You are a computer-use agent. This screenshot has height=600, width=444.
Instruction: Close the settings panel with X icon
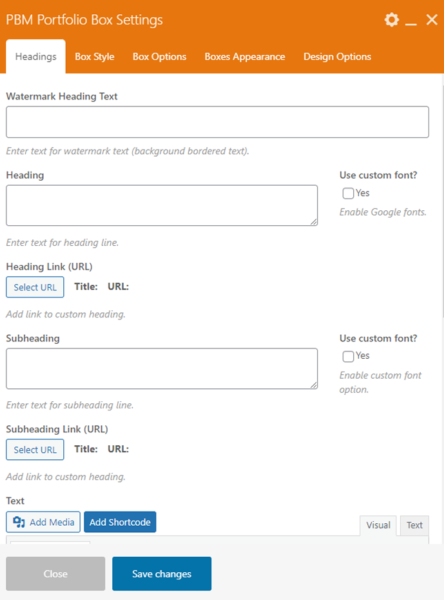coord(432,20)
